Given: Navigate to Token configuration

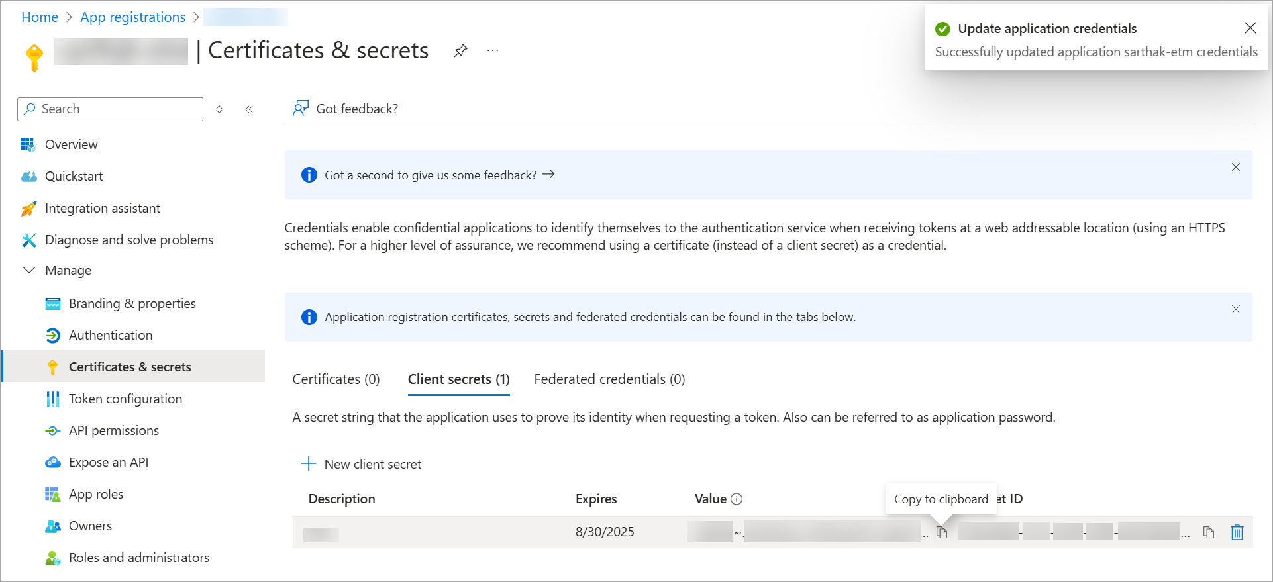Looking at the screenshot, I should coord(125,399).
